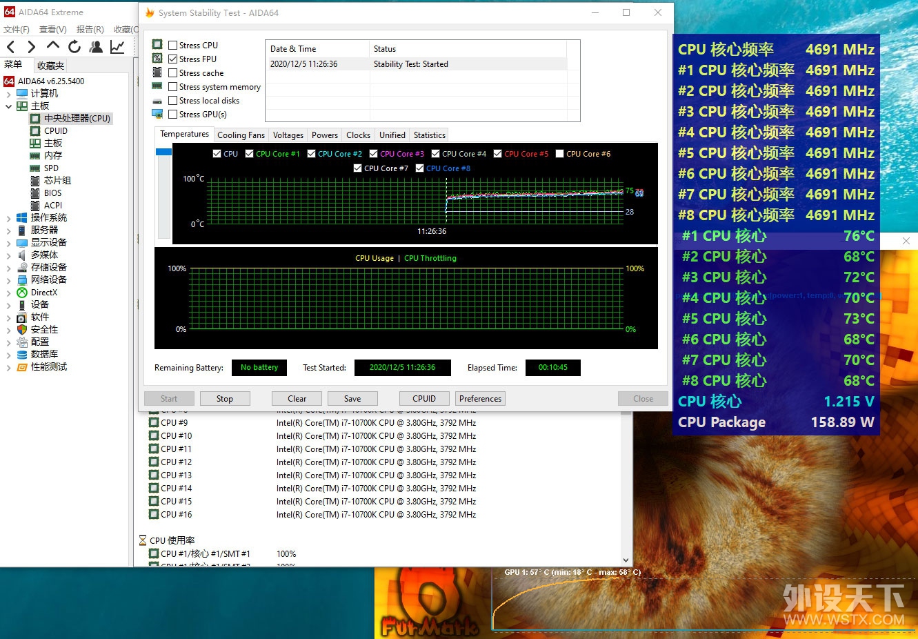
Task: Enable Stress GPU(s) checkbox
Action: (x=173, y=115)
